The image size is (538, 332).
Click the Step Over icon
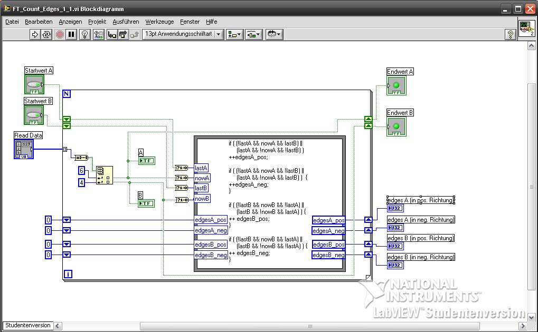[x=123, y=34]
